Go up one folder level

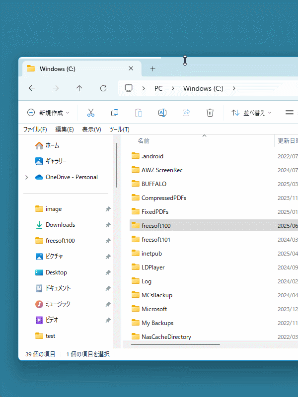[79, 88]
